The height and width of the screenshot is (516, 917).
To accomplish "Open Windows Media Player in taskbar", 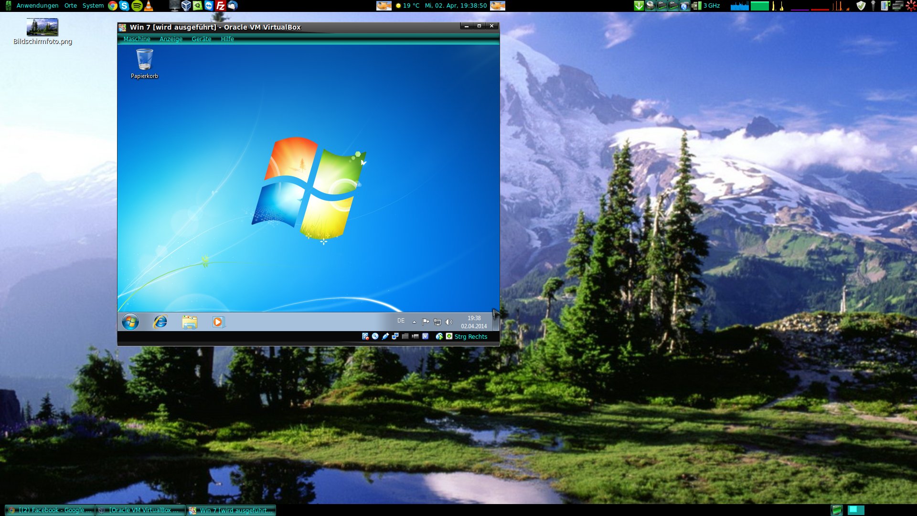I will (218, 322).
